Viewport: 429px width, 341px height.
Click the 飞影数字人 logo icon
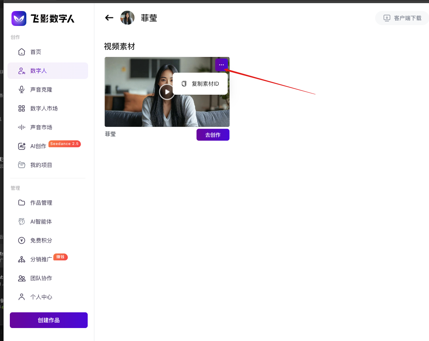click(x=19, y=18)
